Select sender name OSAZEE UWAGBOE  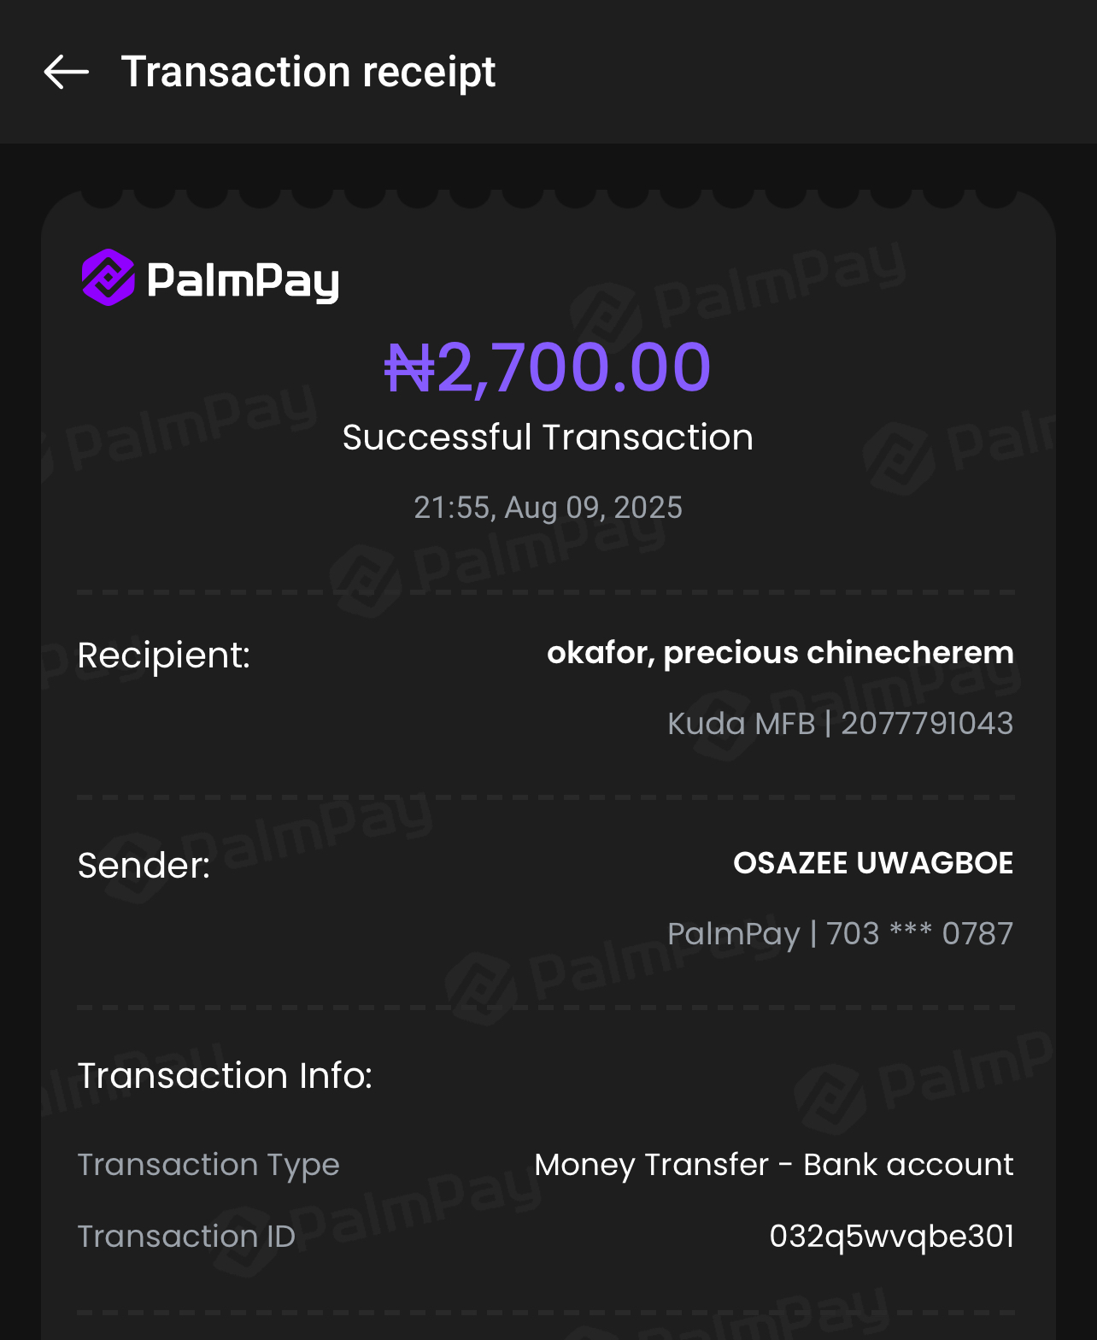pyautogui.click(x=873, y=863)
